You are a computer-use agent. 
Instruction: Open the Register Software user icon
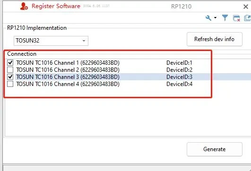[24, 7]
